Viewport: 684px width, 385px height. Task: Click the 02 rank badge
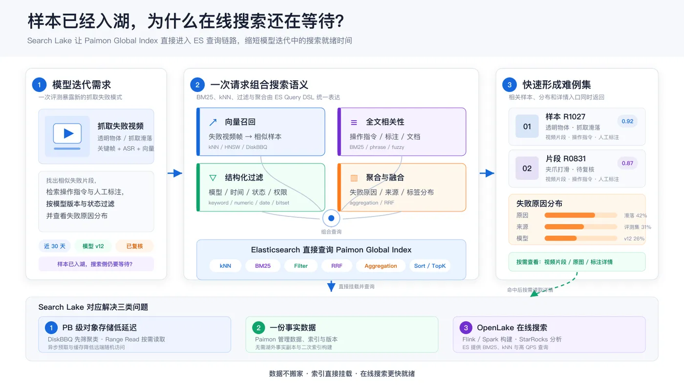coord(527,169)
